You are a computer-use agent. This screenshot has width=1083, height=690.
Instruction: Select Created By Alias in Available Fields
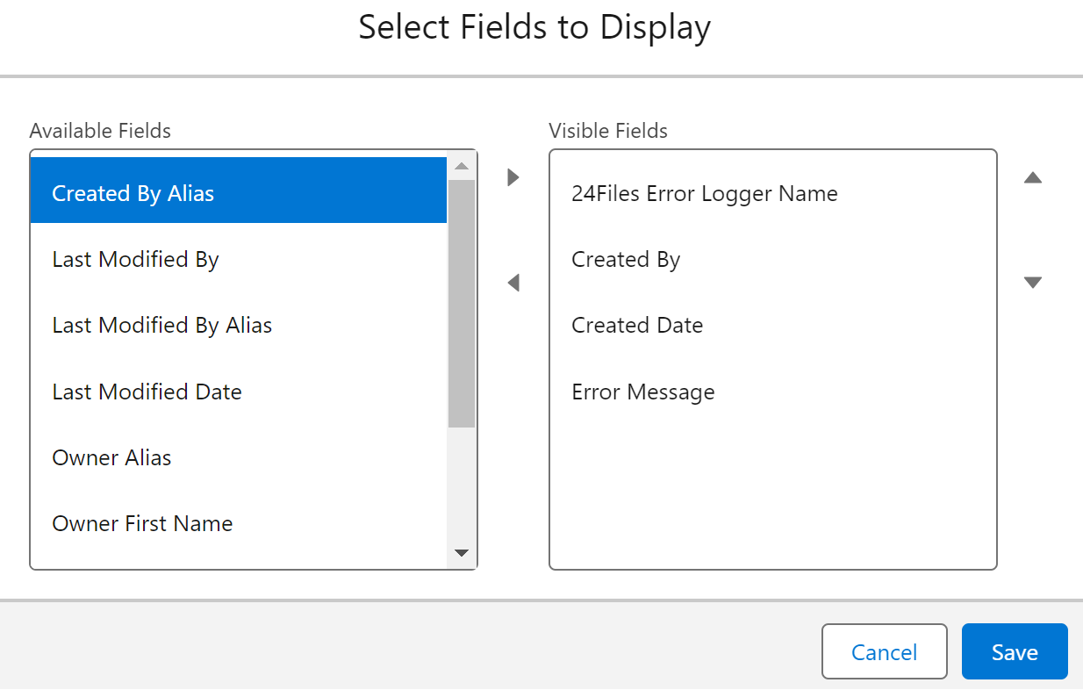pos(238,193)
